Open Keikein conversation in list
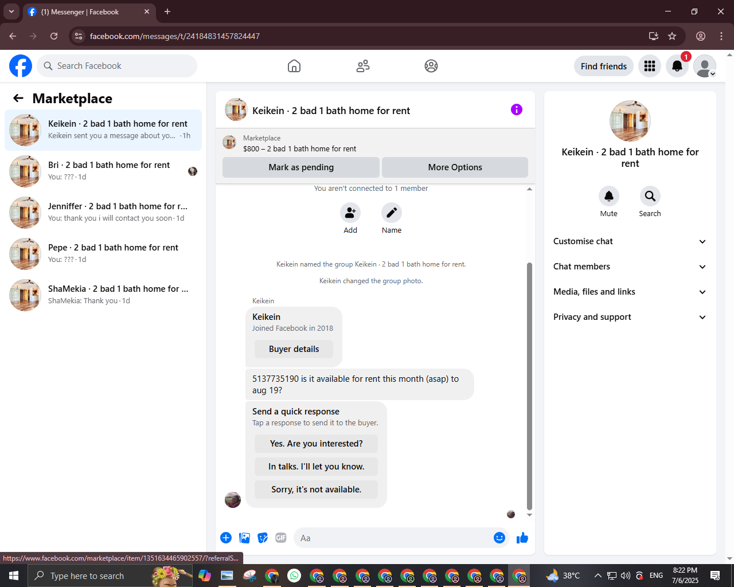This screenshot has width=734, height=587. (x=103, y=130)
